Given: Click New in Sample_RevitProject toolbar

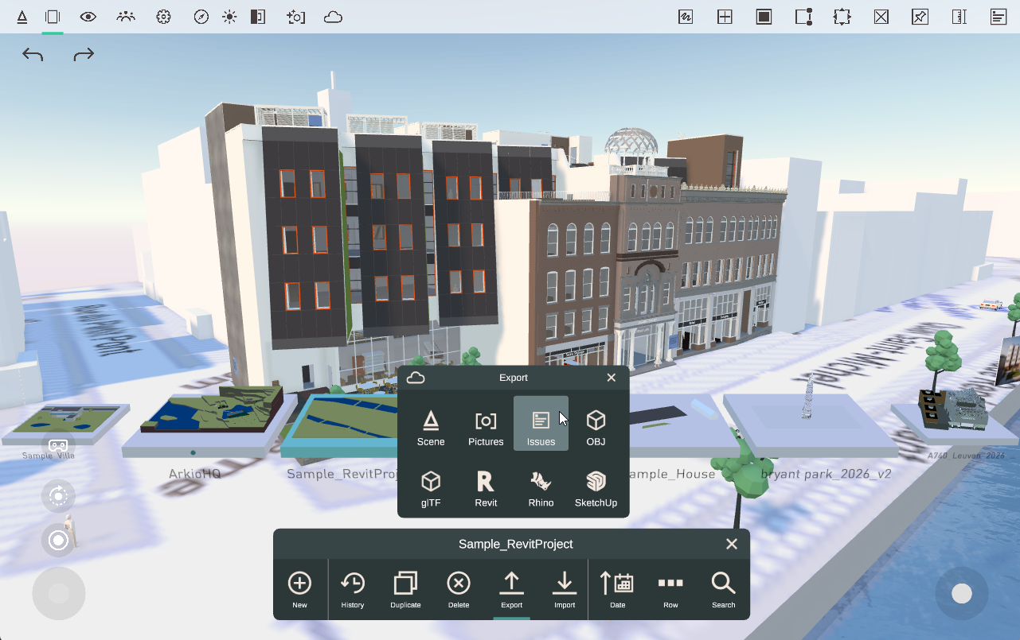Looking at the screenshot, I should [299, 589].
